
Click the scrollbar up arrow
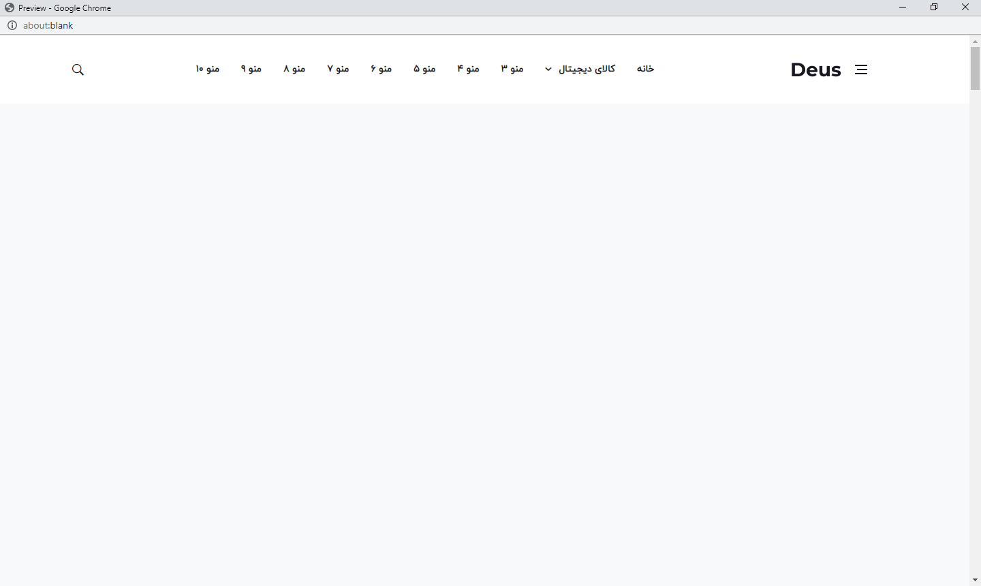click(x=975, y=42)
